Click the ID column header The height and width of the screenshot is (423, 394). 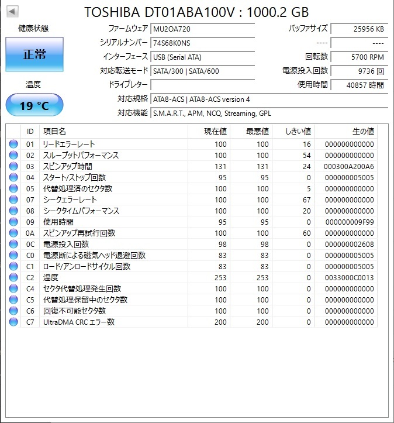[30, 132]
